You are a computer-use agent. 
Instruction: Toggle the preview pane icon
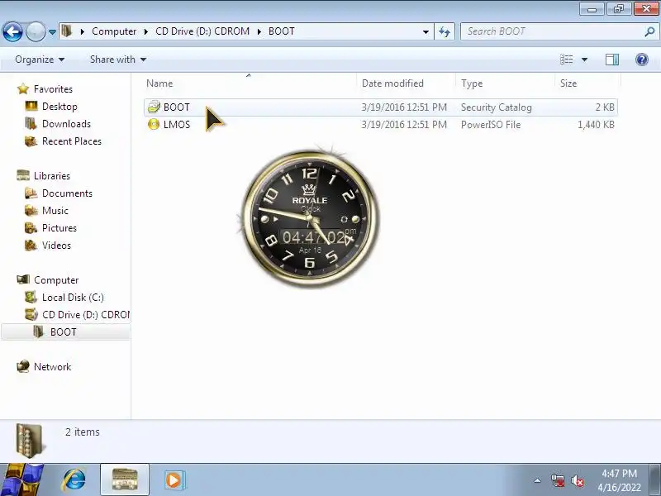point(612,60)
